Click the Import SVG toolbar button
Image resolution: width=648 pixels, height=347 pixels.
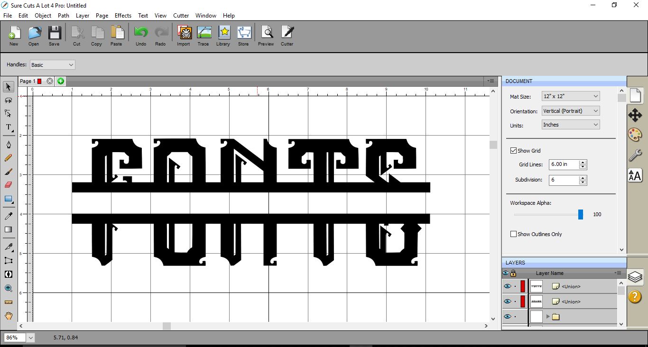pyautogui.click(x=184, y=36)
